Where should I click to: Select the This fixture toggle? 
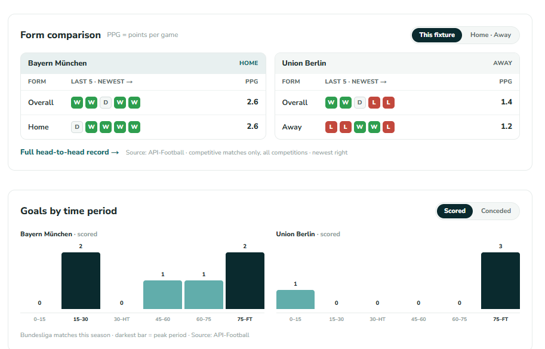click(x=436, y=35)
